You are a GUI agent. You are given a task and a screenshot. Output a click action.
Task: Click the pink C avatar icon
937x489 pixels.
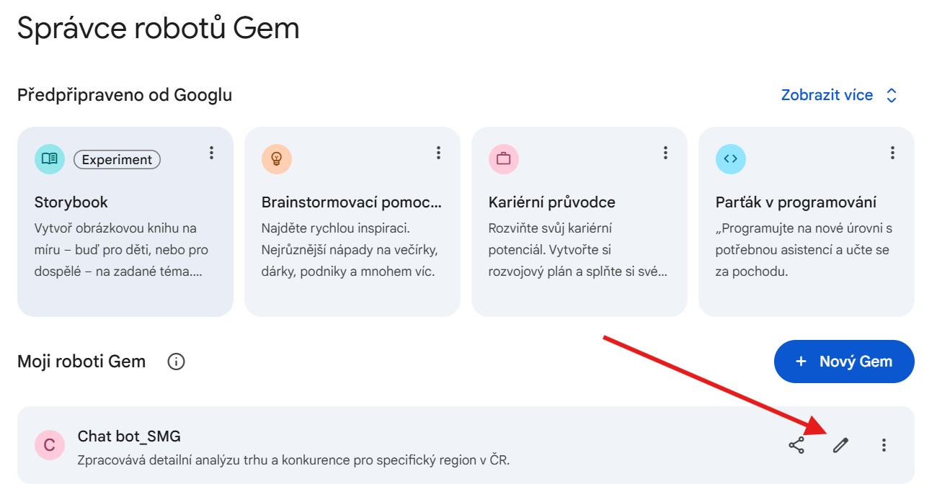pyautogui.click(x=49, y=445)
